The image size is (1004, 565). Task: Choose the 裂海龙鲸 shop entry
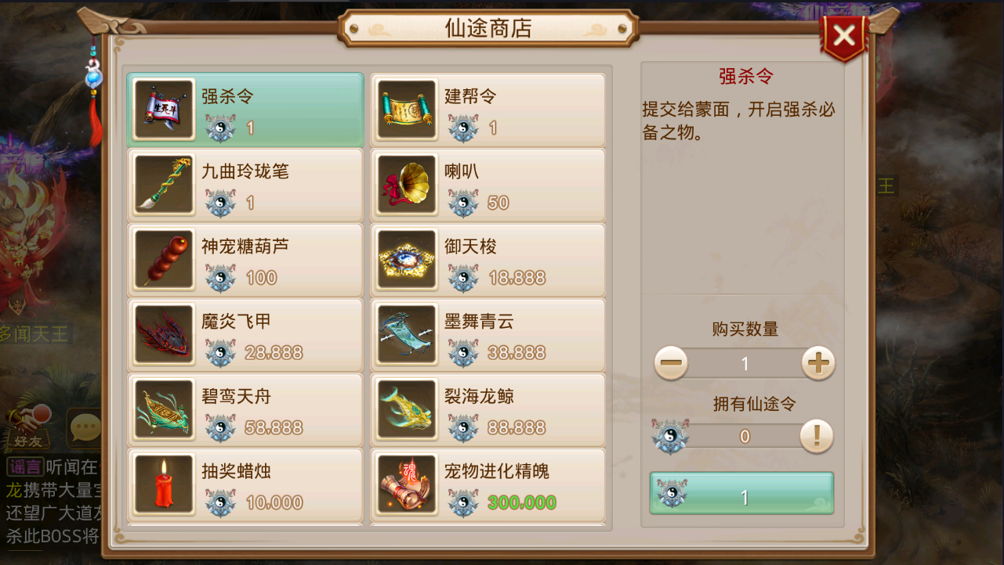[488, 410]
